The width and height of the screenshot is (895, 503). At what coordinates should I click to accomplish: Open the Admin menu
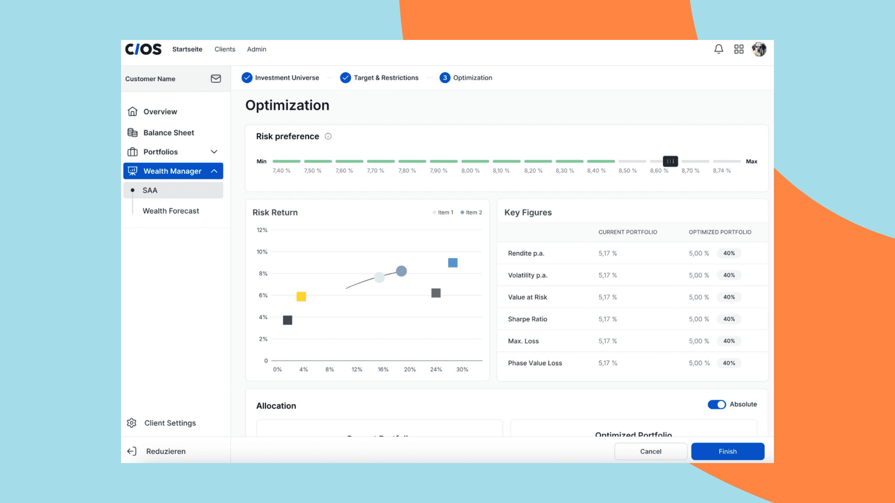coord(256,49)
